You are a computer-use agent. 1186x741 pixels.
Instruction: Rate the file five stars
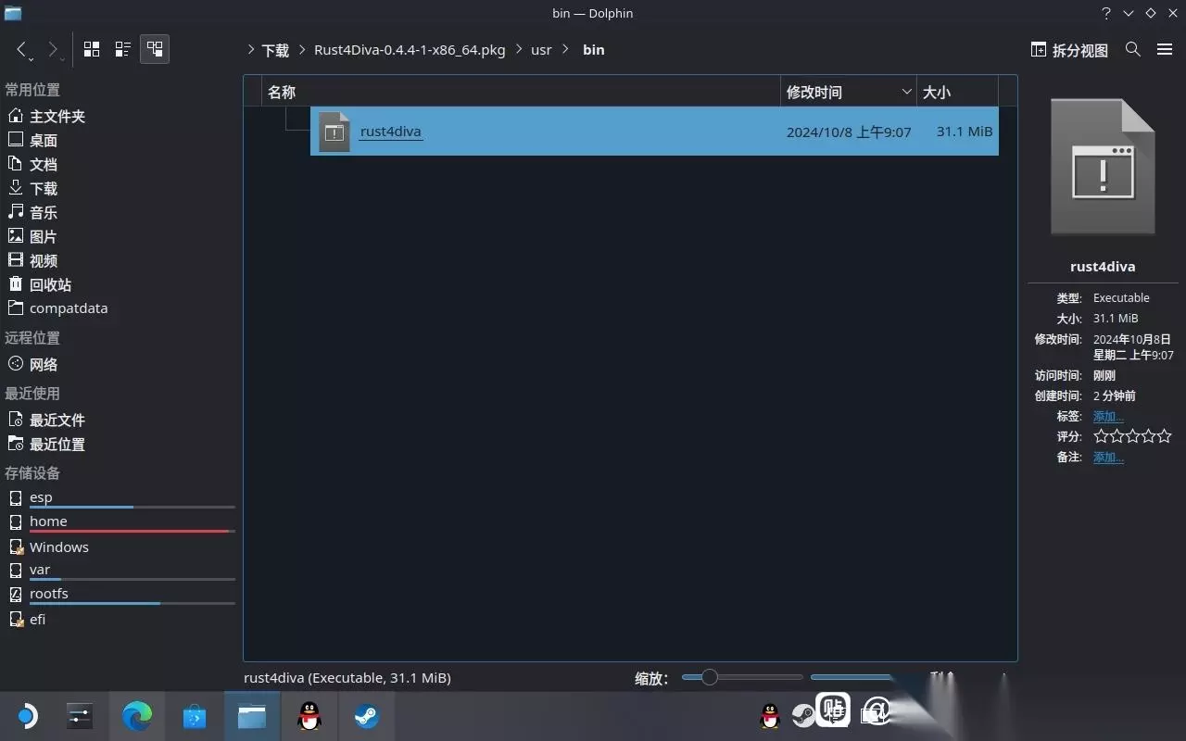point(1165,435)
